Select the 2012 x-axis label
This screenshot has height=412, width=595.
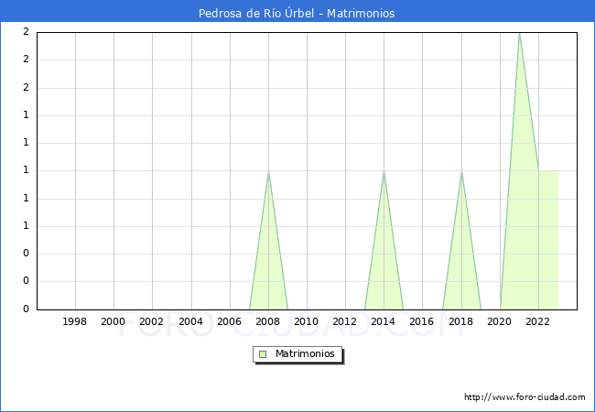click(x=344, y=321)
